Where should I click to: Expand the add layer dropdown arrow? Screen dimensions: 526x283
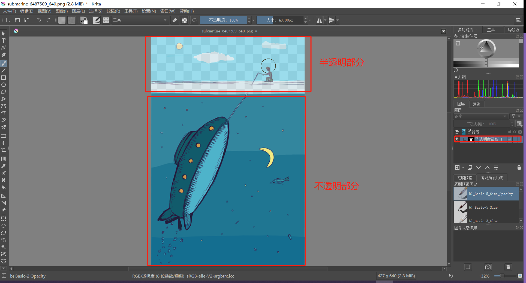[x=463, y=168]
